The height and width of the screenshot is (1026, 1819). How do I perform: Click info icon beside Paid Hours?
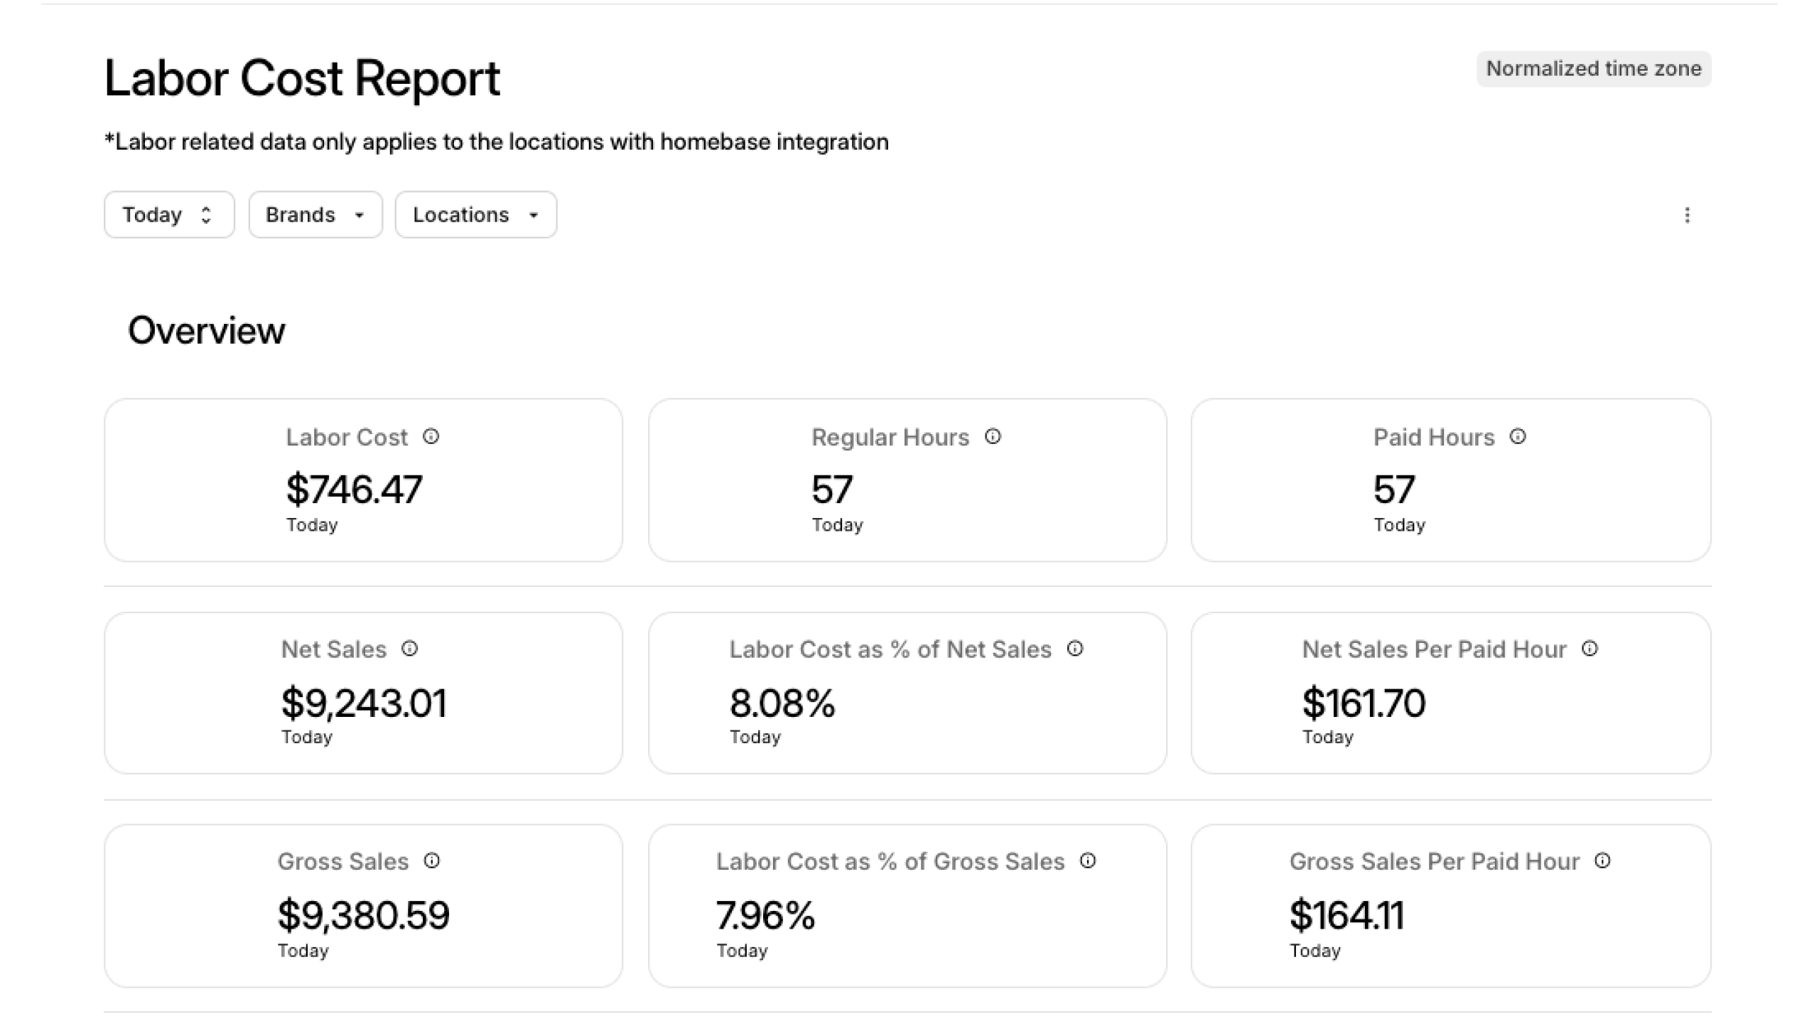tap(1518, 436)
